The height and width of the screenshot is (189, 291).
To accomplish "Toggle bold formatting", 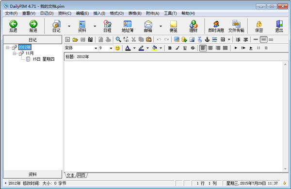I will (x=170, y=48).
